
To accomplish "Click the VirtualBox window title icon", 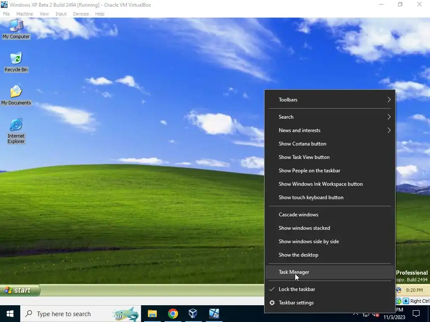I will coord(4,4).
